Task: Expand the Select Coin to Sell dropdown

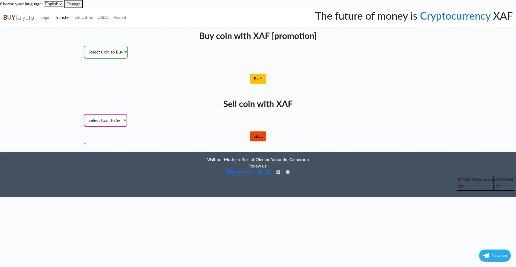Action: pyautogui.click(x=105, y=120)
